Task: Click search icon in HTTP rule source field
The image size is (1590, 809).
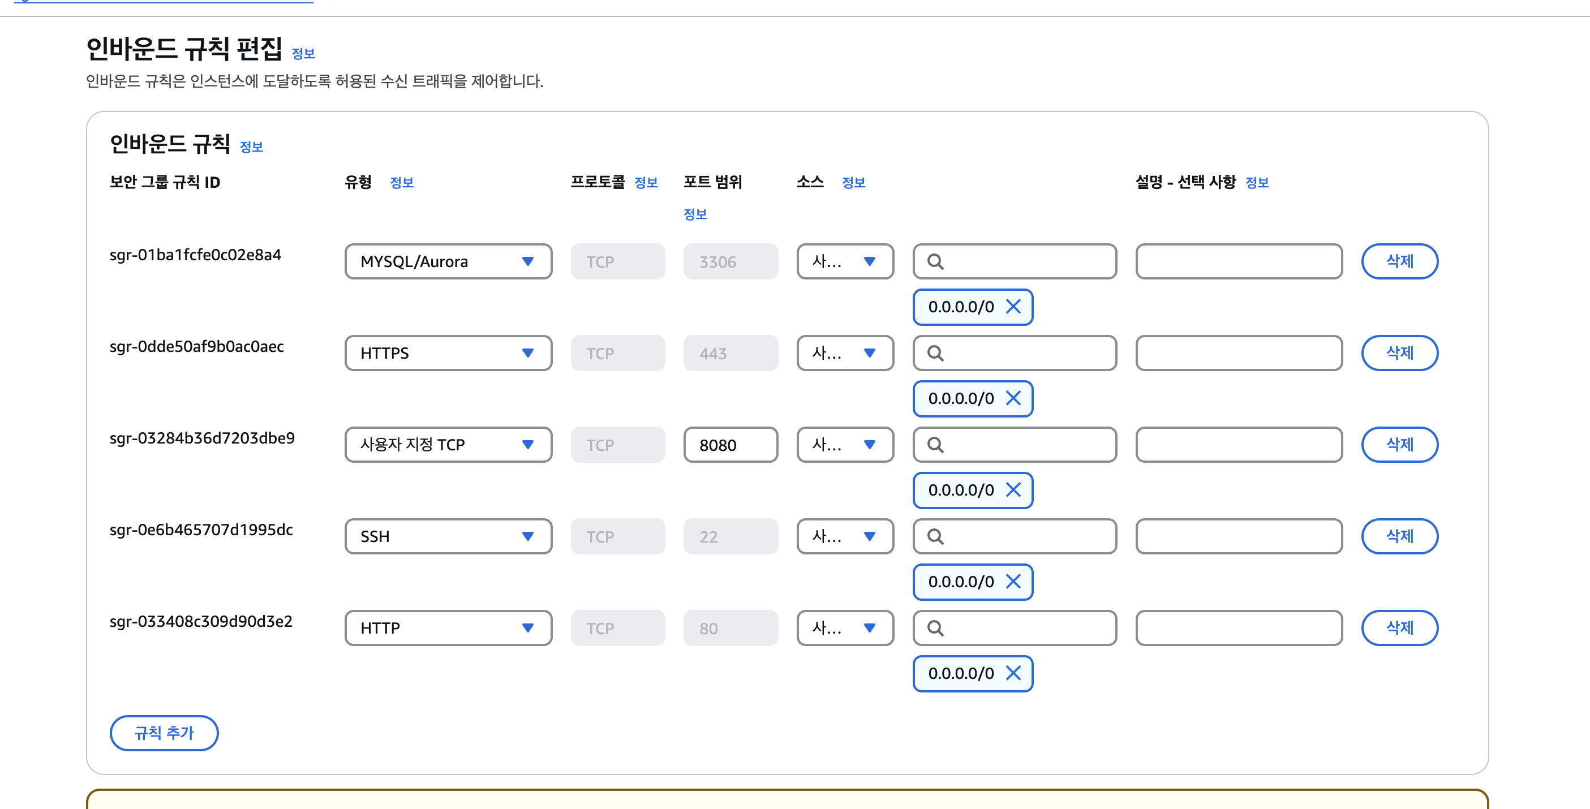Action: (935, 628)
